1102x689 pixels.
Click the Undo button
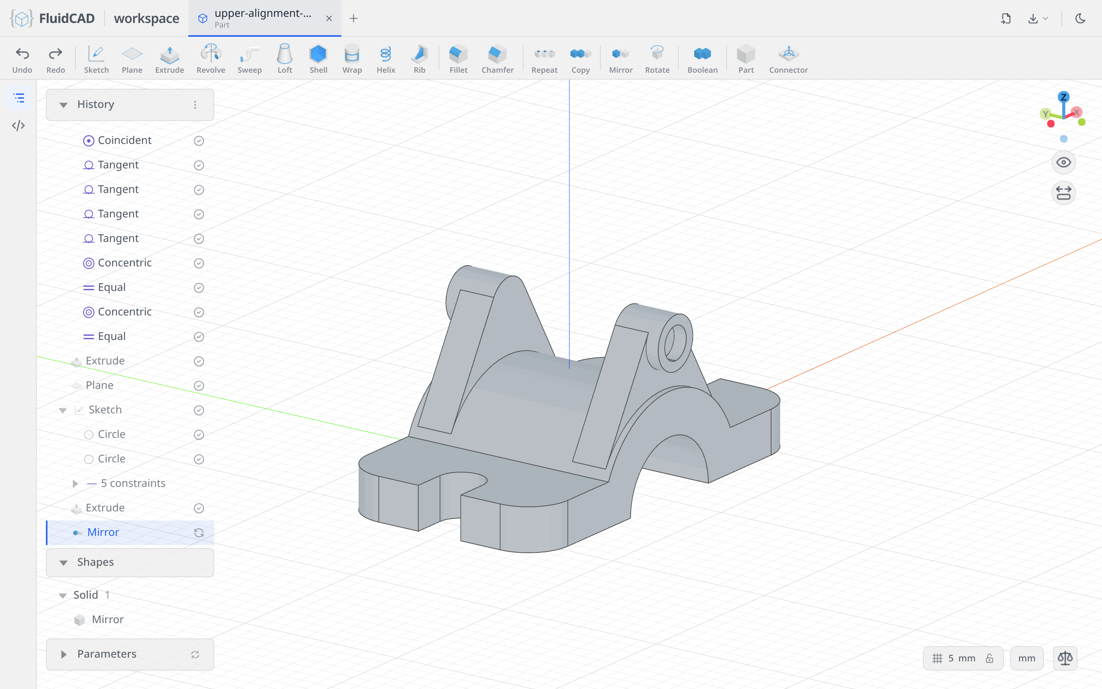22,59
